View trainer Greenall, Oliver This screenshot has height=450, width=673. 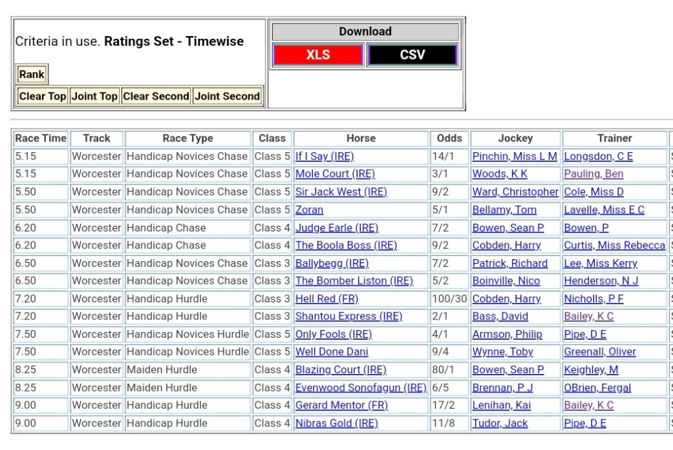[x=600, y=352]
